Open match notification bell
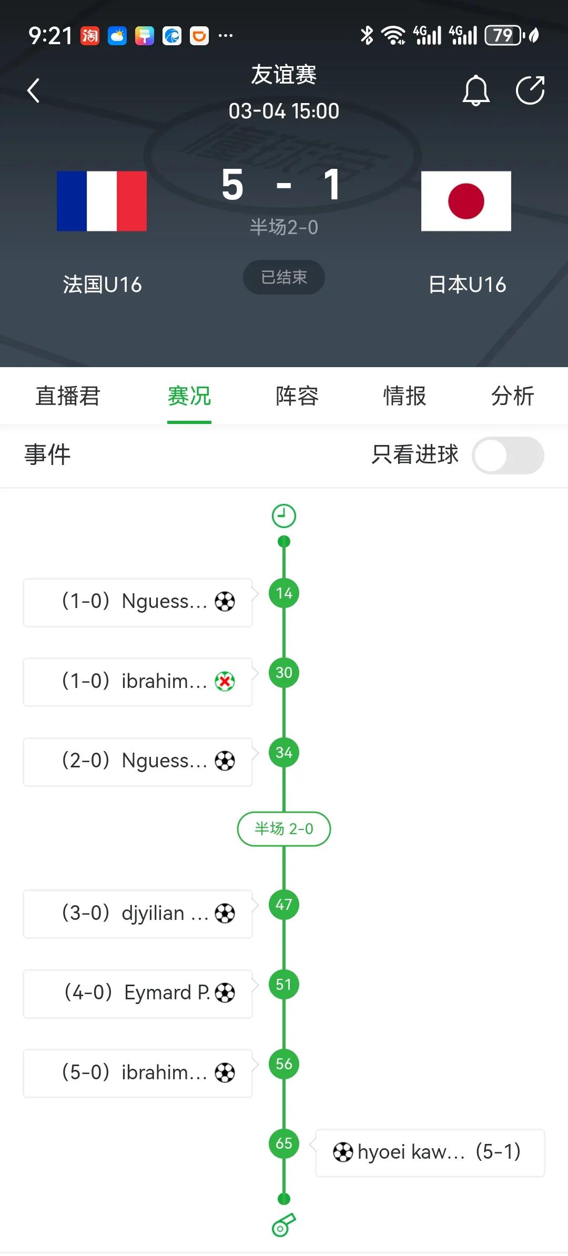 tap(476, 90)
